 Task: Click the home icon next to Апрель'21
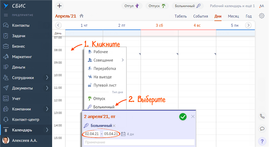tap(81, 16)
